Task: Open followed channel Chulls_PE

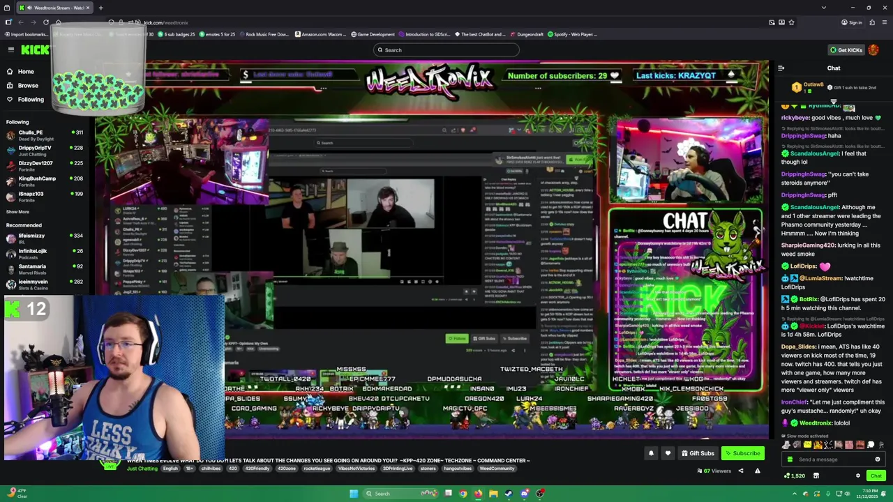Action: [45, 135]
